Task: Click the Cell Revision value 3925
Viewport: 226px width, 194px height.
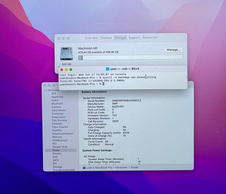Action: pyautogui.click(x=115, y=121)
